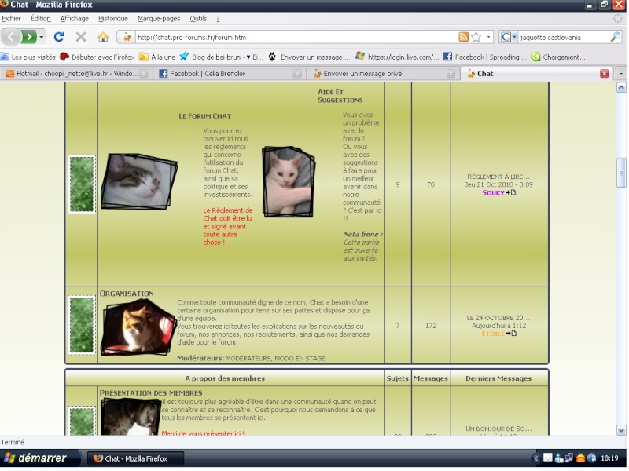Open Aide et Suggestions forum link
Screen dimensions: 629x471
pyautogui.click(x=340, y=96)
